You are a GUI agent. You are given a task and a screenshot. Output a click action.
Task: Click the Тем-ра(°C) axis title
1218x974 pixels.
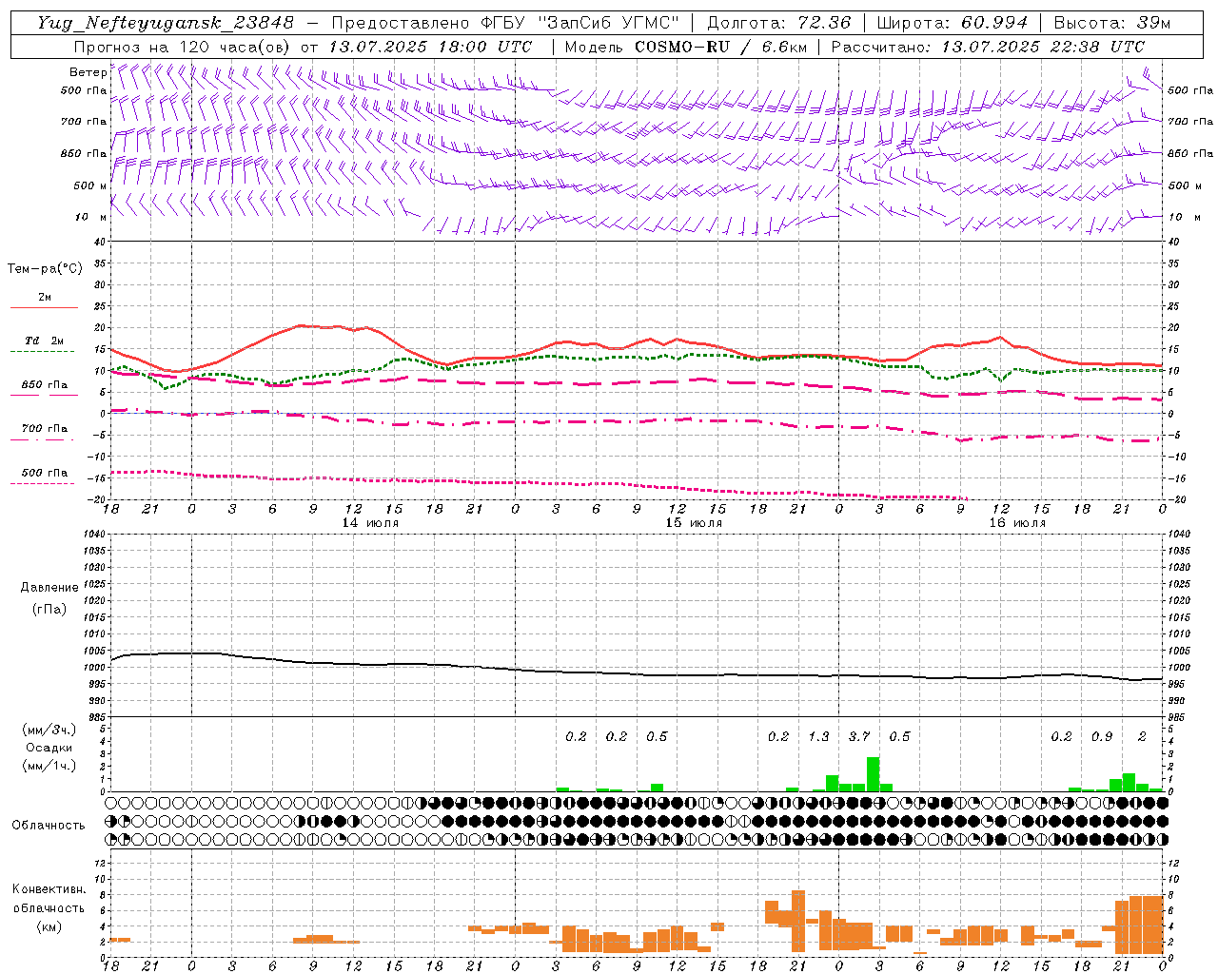(45, 269)
